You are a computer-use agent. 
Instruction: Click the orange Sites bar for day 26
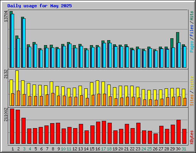(x=156, y=103)
